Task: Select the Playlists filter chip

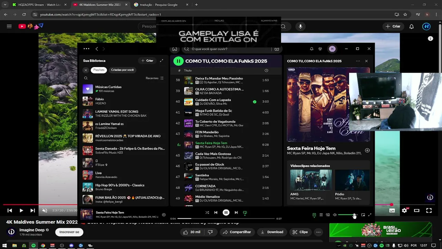Action: pos(99,70)
